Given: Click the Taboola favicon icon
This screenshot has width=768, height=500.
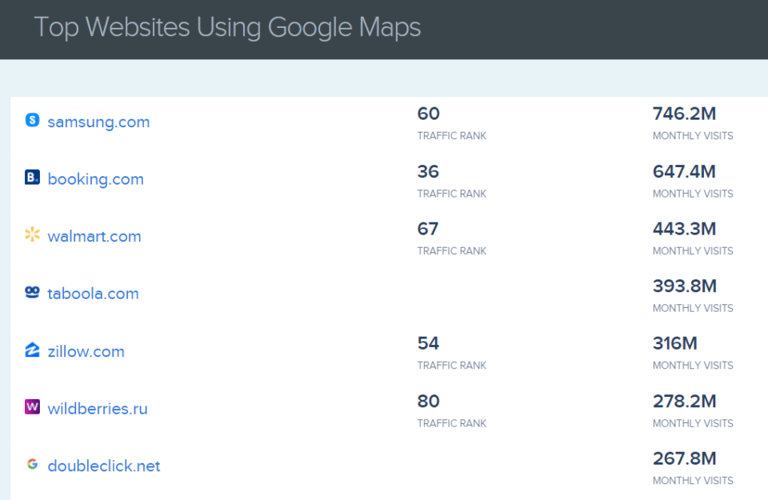Looking at the screenshot, I should pyautogui.click(x=32, y=292).
